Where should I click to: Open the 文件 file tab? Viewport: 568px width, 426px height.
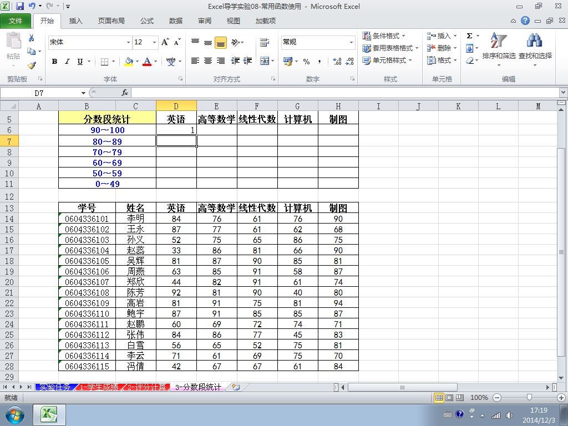(16, 21)
